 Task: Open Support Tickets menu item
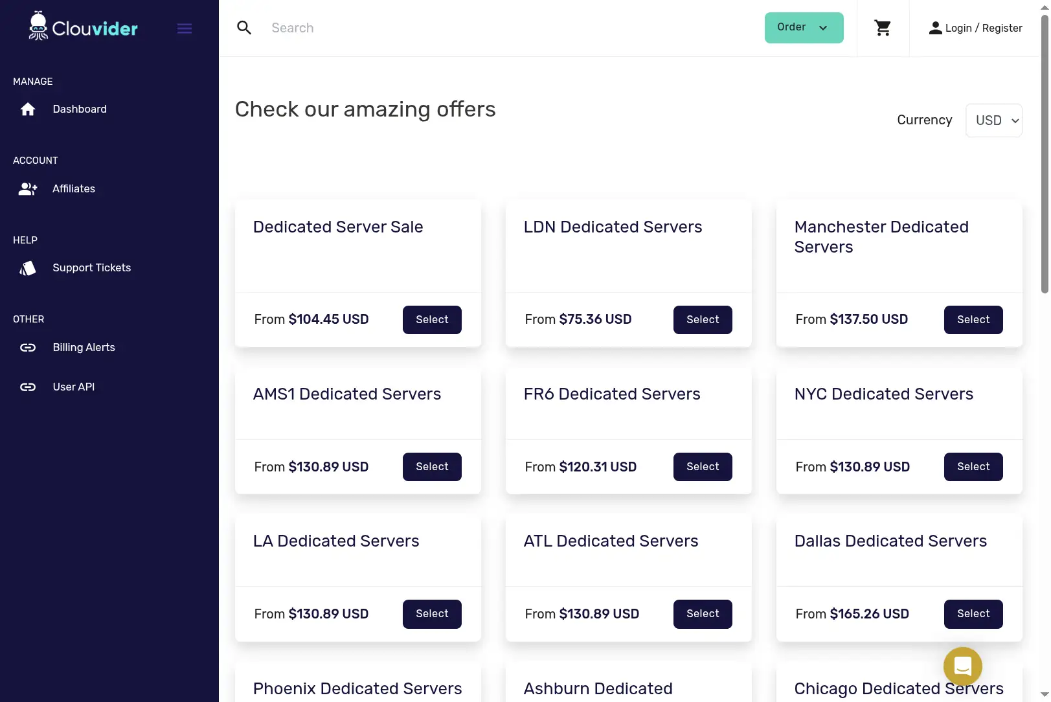pyautogui.click(x=92, y=268)
